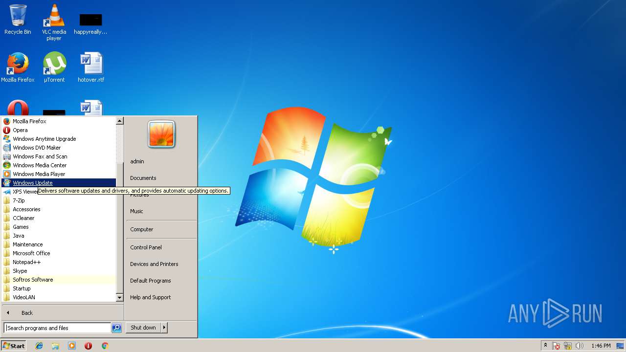Expand the Maintenance folder
This screenshot has height=352, width=626.
59,244
